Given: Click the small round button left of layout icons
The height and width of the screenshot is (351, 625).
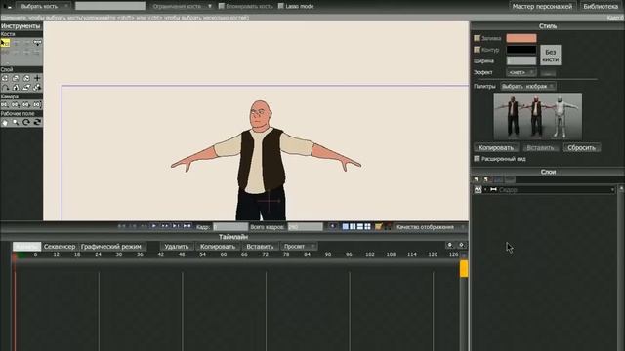Looking at the screenshot, I should tap(332, 226).
